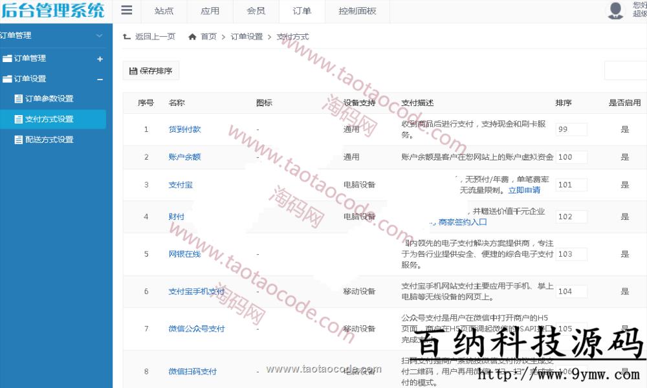Switch to the 会员 top tab
The width and height of the screenshot is (647, 388).
(x=256, y=11)
